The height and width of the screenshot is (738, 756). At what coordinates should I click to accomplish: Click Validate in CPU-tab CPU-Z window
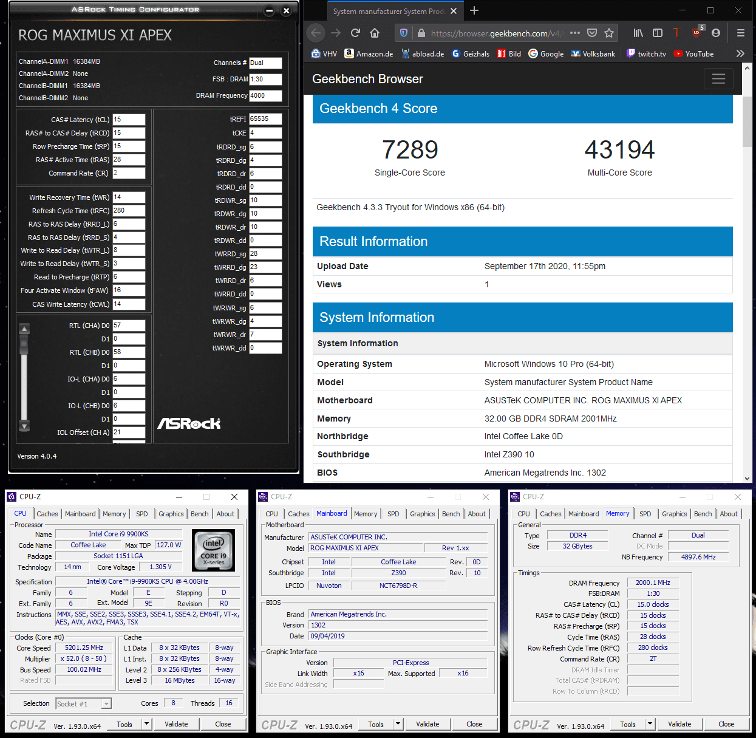176,724
